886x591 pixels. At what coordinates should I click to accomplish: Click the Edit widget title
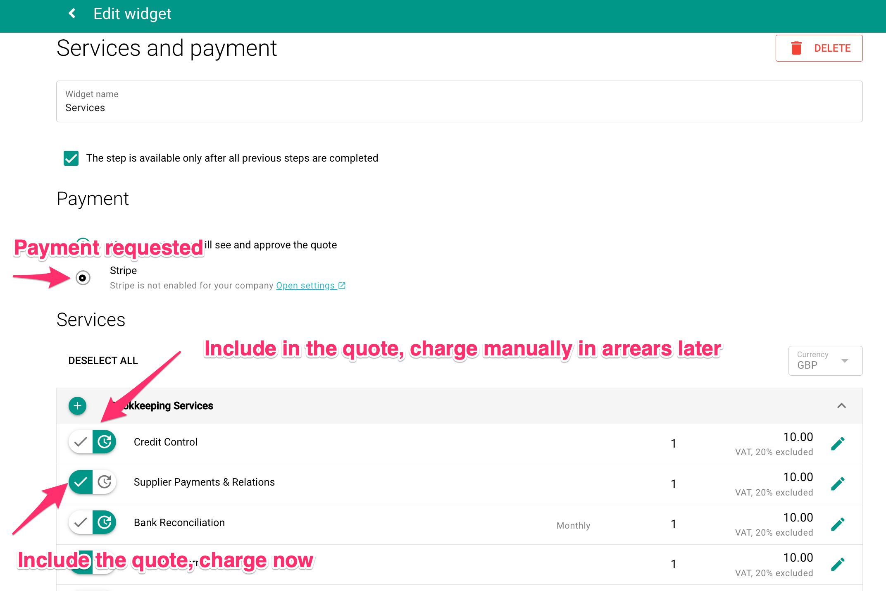pyautogui.click(x=133, y=14)
